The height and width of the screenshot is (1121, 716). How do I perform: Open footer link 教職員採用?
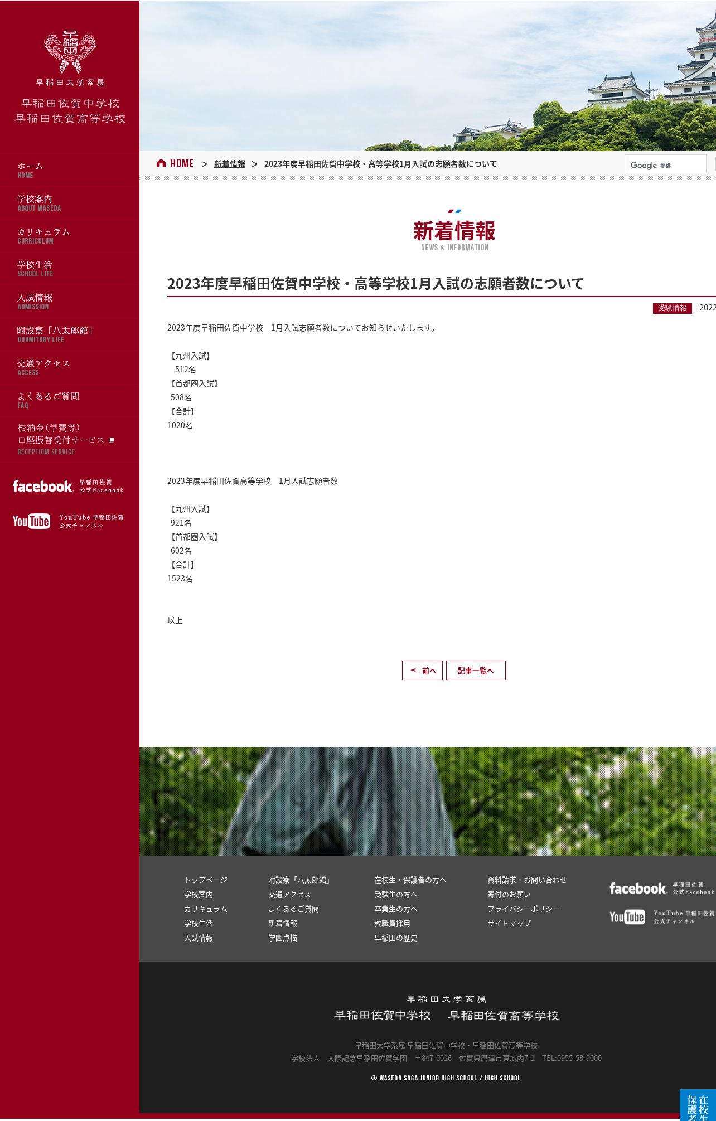click(x=392, y=923)
